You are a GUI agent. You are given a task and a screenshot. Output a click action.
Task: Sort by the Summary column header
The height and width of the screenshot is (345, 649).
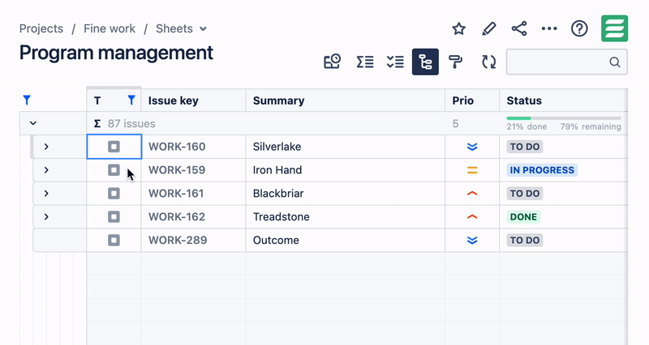(278, 100)
